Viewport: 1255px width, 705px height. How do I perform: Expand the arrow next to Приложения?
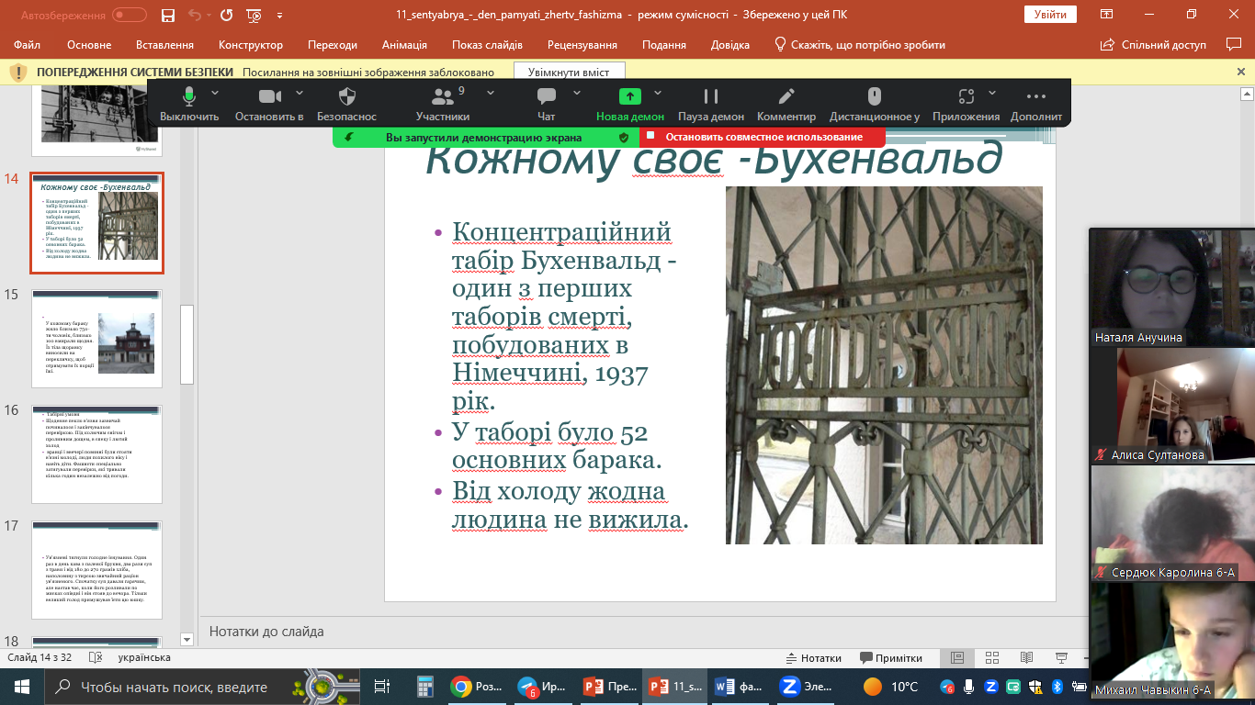[x=992, y=93]
